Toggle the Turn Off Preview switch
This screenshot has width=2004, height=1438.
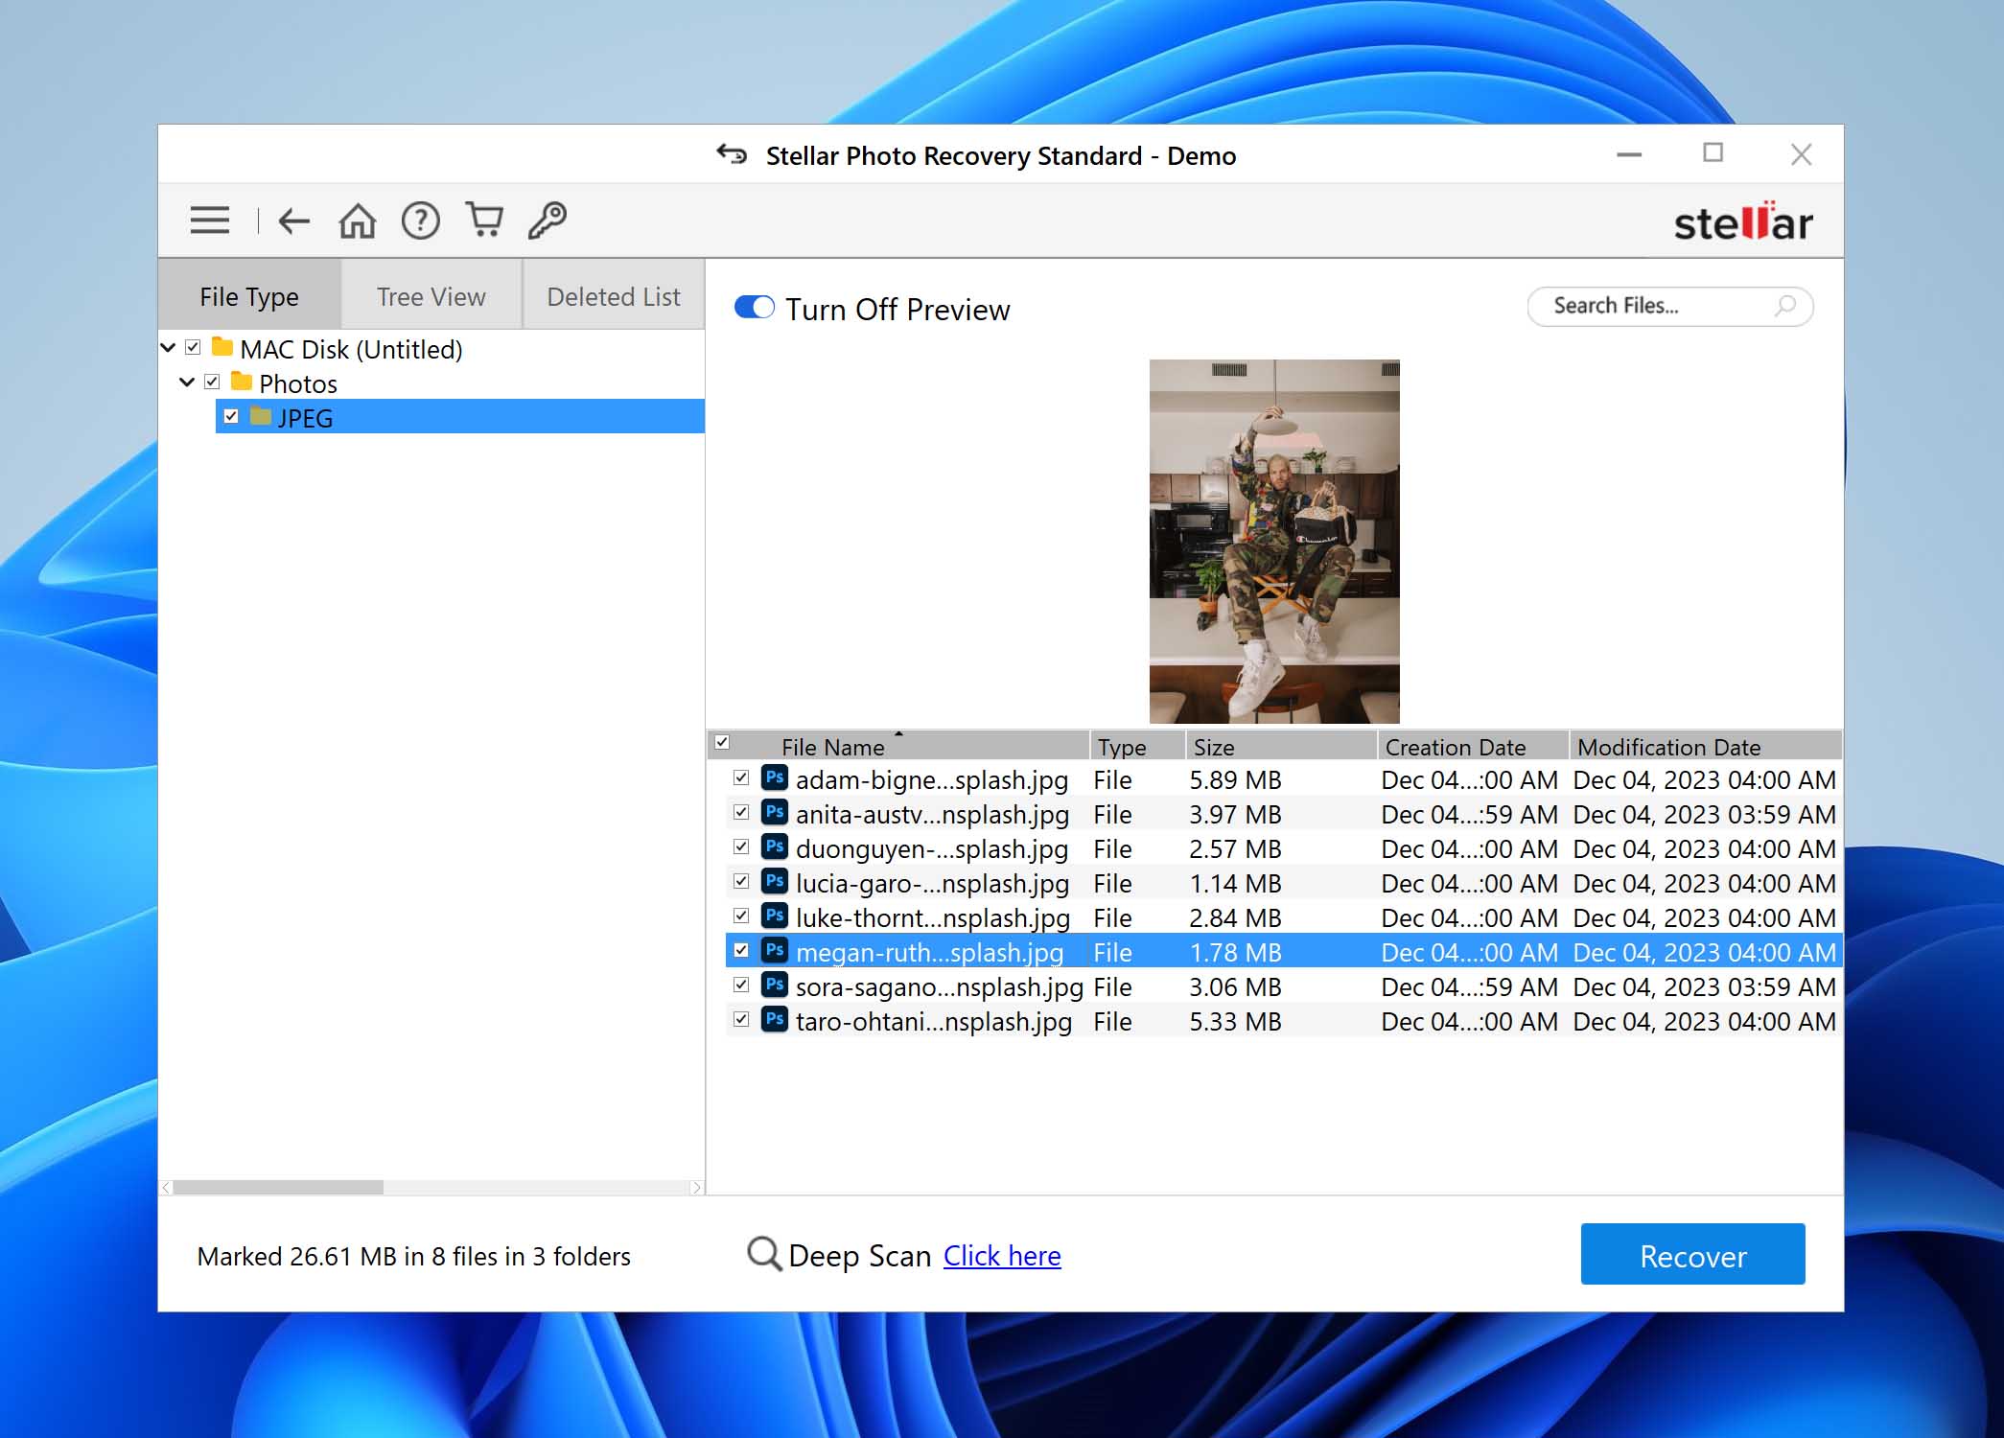[x=753, y=307]
